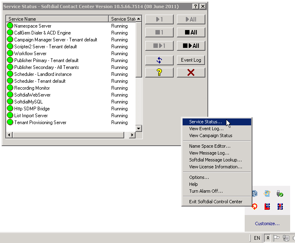Click the vertical scrollbar thumb

(x=139, y=49)
